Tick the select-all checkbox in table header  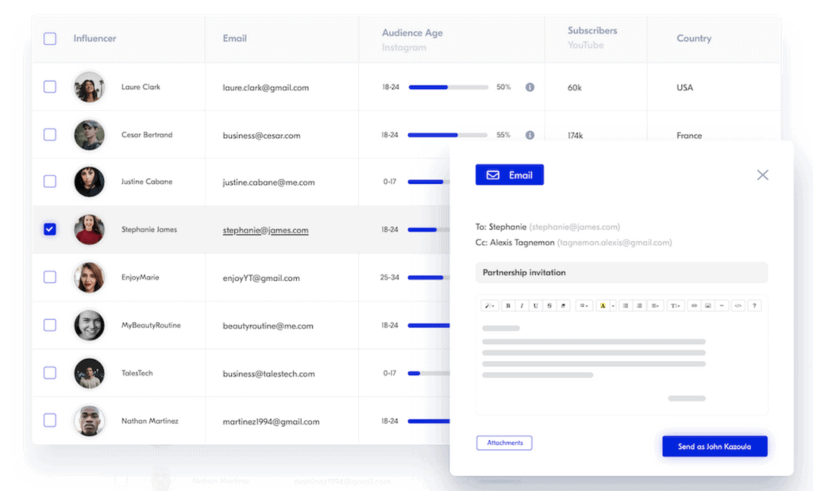[50, 39]
